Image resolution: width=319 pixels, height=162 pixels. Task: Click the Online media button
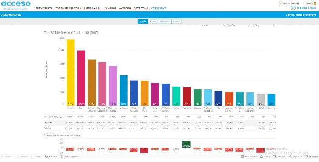(x=176, y=22)
